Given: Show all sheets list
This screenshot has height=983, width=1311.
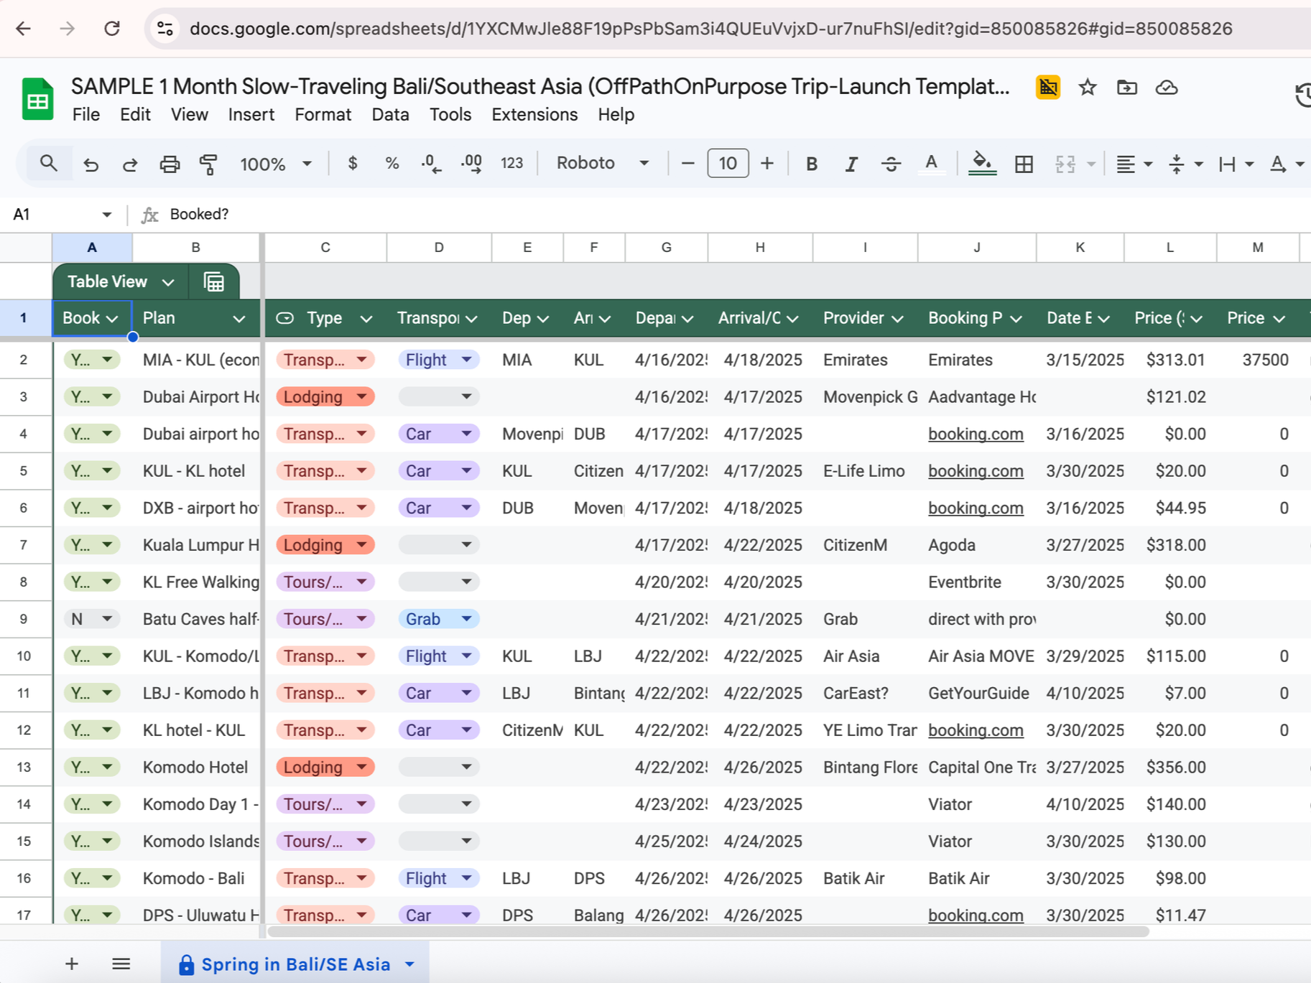Looking at the screenshot, I should pos(121,964).
